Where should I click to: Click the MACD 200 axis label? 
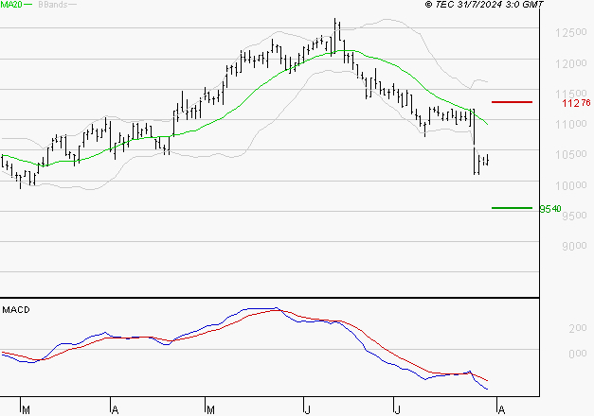(x=578, y=328)
